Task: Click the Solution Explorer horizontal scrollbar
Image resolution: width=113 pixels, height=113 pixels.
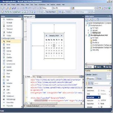Action: pyautogui.click(x=98, y=64)
